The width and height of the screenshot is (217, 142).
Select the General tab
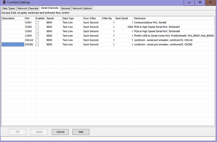(x=65, y=8)
